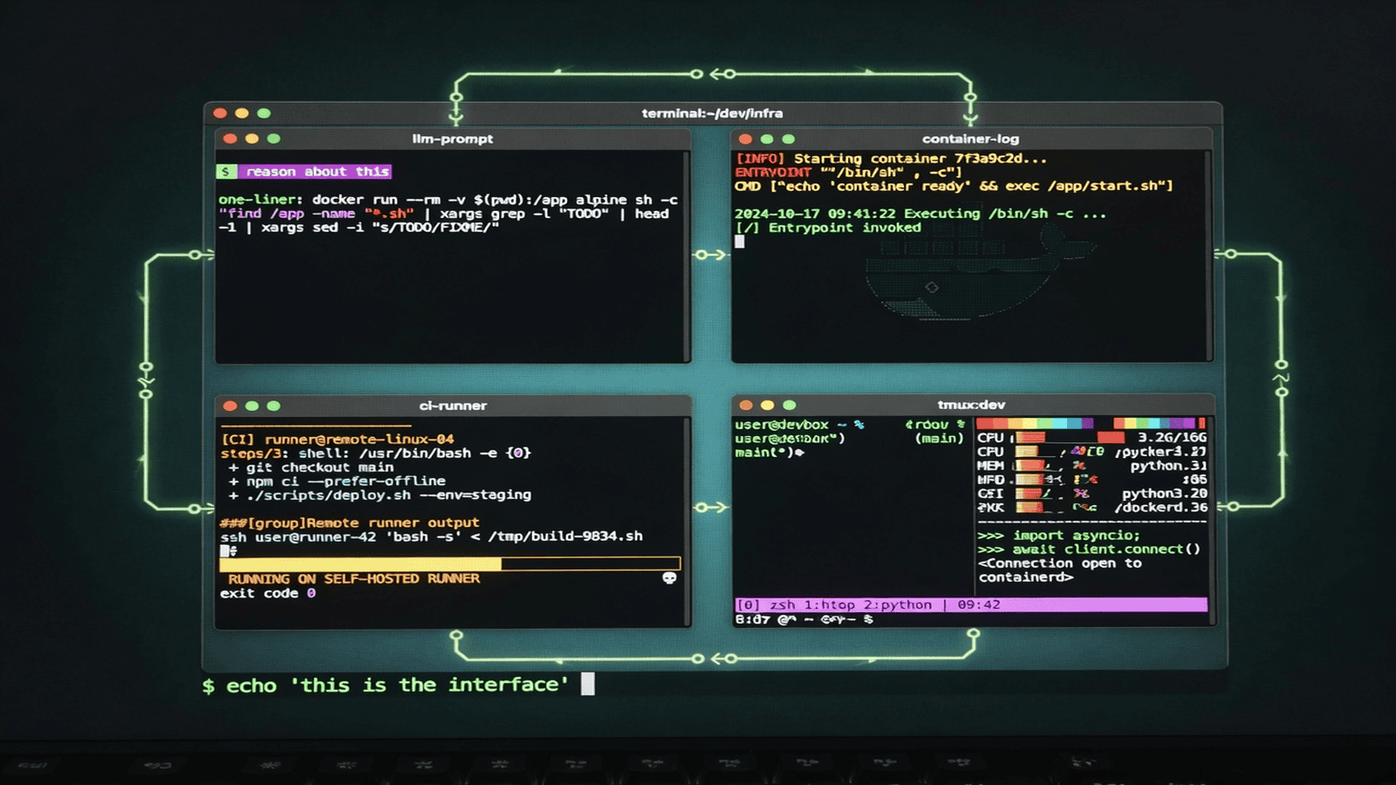
Task: Click the 'containerd>' output line
Action: (1026, 577)
